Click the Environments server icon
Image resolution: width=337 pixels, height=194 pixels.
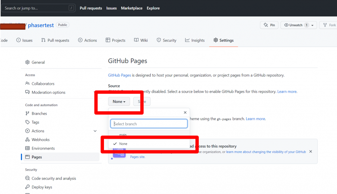coord(27,148)
